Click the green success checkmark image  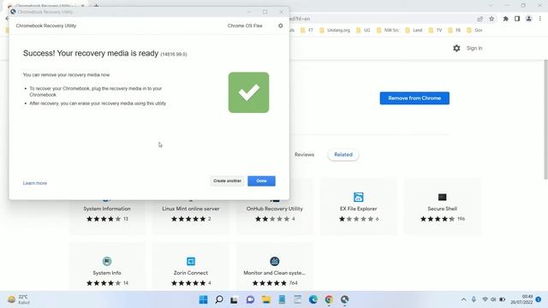point(249,92)
